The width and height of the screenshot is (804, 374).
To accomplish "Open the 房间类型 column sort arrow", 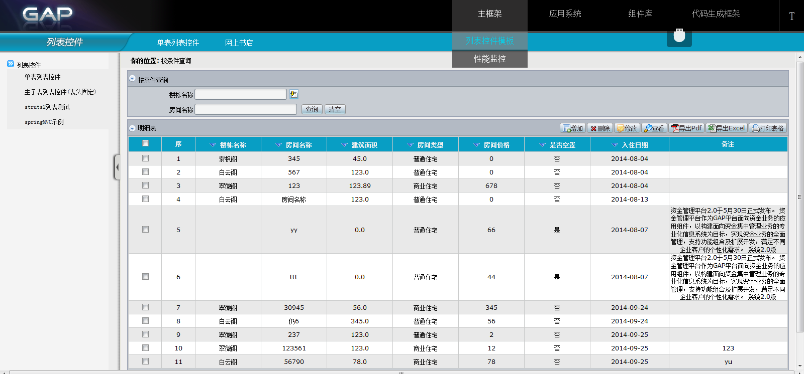I will [x=411, y=145].
